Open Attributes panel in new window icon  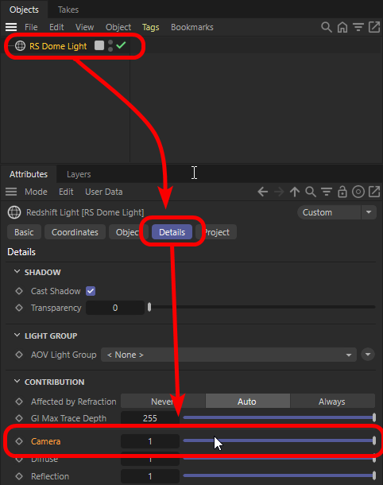[374, 192]
